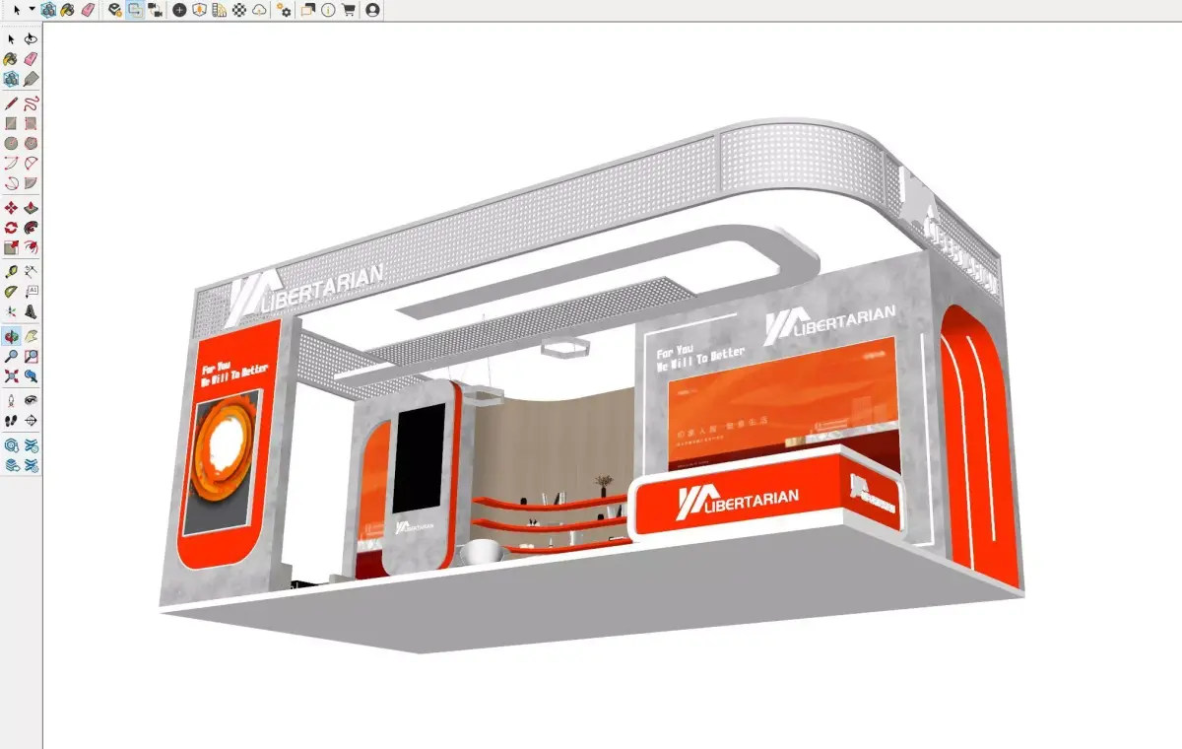The height and width of the screenshot is (749, 1182).
Task: Select the Pie tool
Action: 32,182
